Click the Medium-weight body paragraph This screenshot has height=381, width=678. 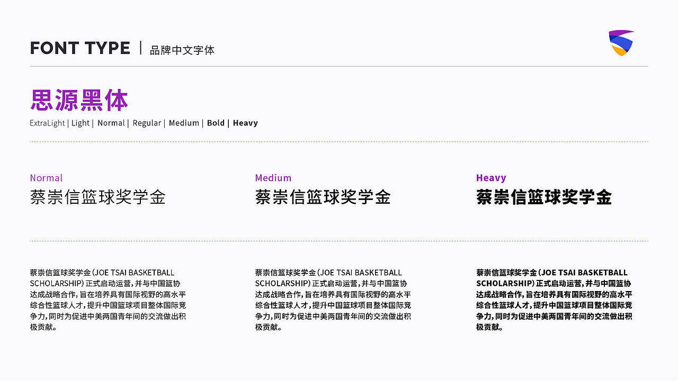[x=333, y=300]
